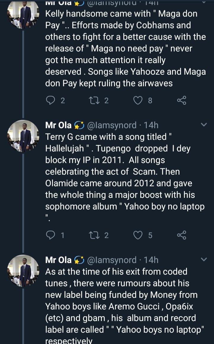Share the Terry G Hallelujah tweet
Image resolution: width=214 pixels, height=344 pixels.
[182, 235]
